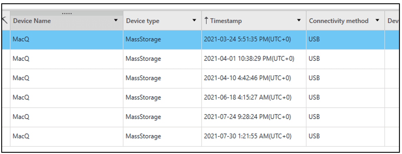
Task: Click the arrow icon left of Device Name
Action: tap(4, 20)
